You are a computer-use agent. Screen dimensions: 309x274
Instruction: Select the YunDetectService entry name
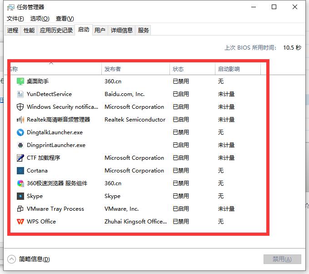(x=49, y=94)
